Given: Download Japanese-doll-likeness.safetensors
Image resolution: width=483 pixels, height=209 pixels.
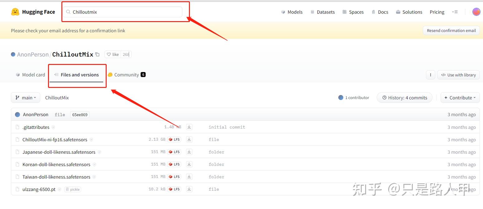Looking at the screenshot, I should coord(189,152).
